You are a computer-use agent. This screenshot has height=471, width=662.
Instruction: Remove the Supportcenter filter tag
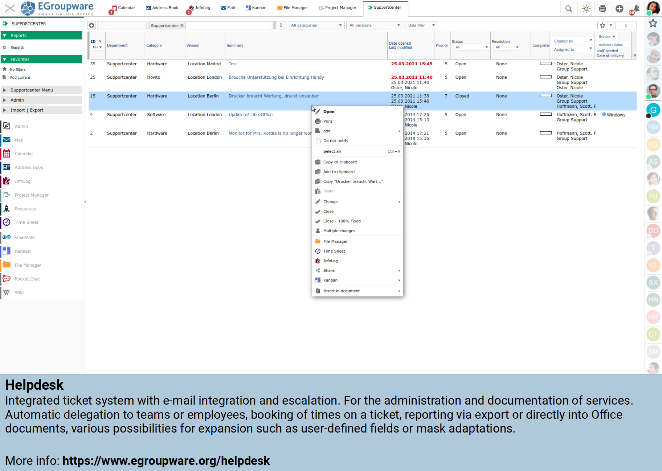[x=182, y=25]
